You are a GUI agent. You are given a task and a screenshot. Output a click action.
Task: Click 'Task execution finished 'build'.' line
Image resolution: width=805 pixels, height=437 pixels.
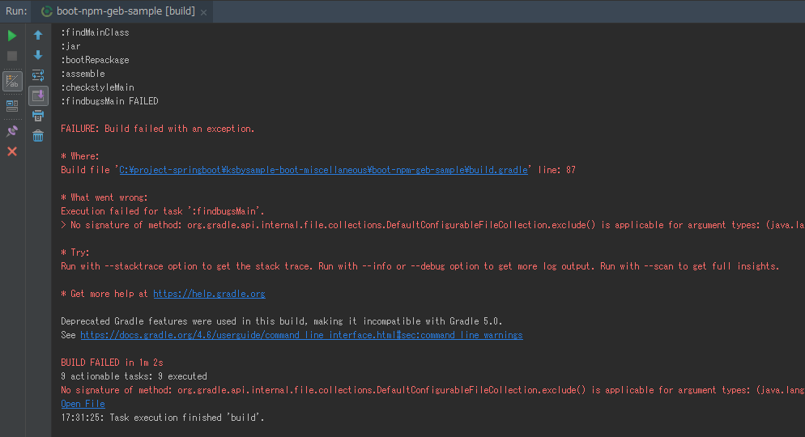click(162, 418)
